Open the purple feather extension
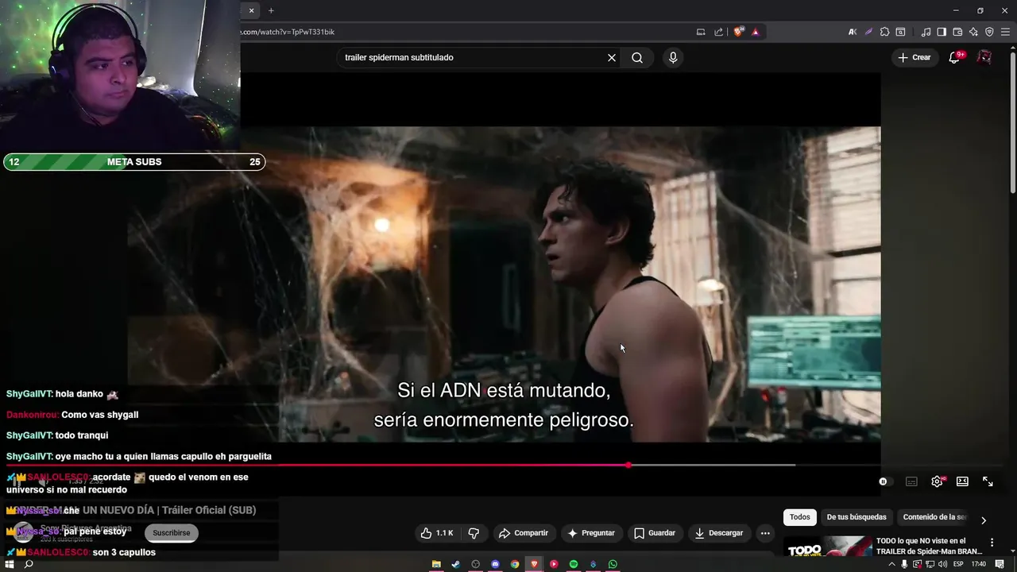 tap(868, 32)
